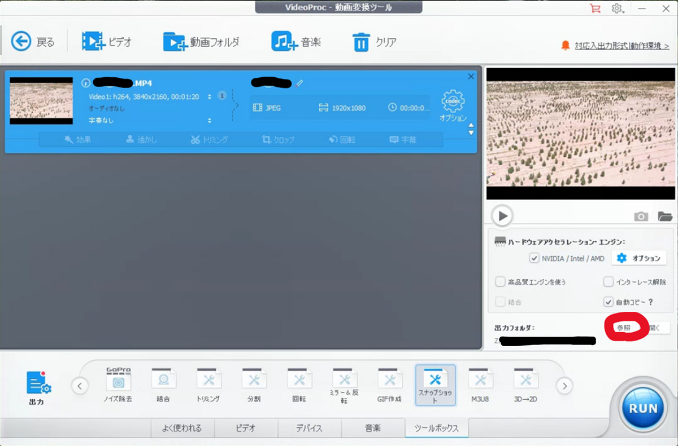Switch to デバイス tab

310,428
